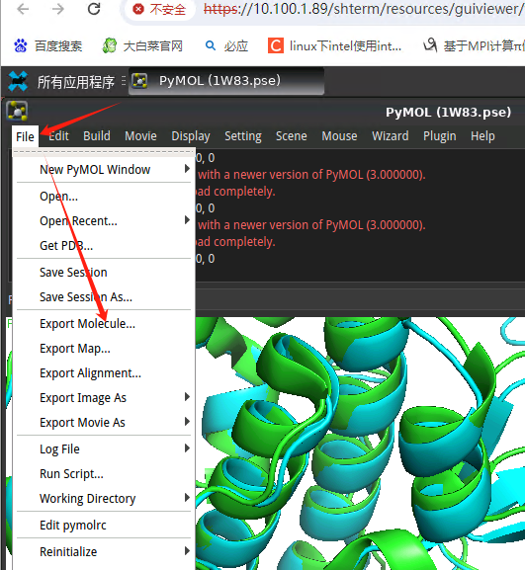Choose Export Movie As entry
Viewport: 525px width, 570px height.
tap(104, 423)
